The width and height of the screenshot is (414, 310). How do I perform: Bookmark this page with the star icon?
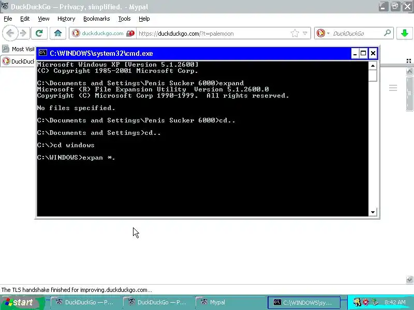coord(295,33)
